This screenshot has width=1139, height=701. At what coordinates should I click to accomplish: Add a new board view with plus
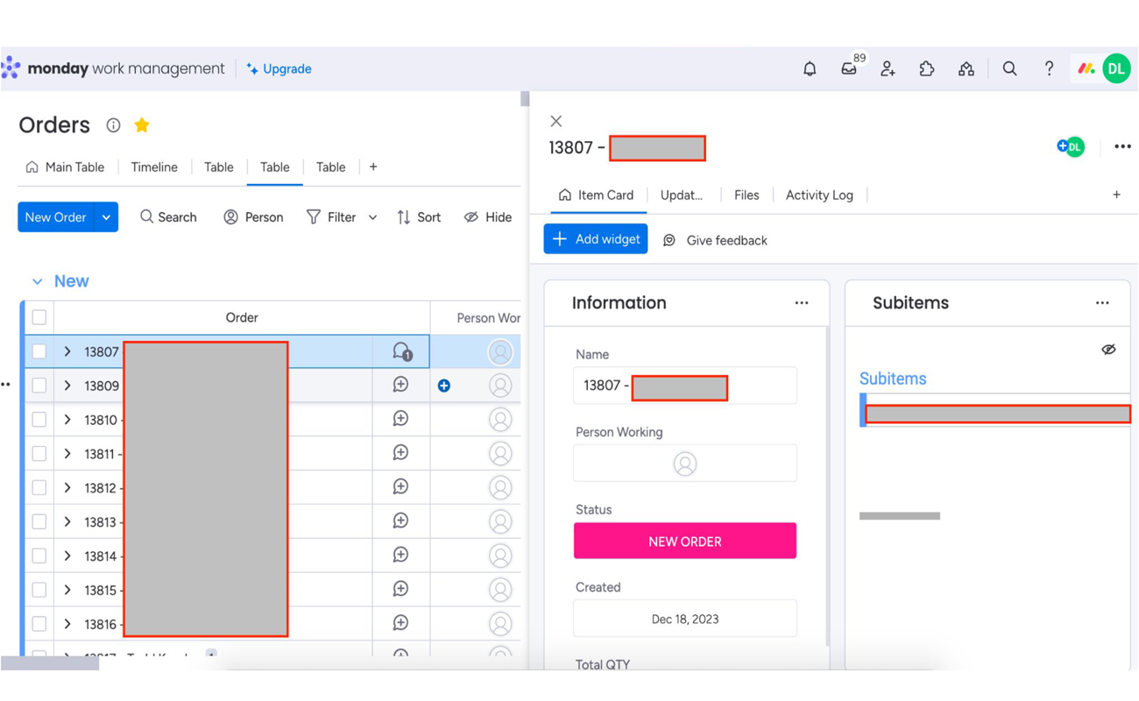pos(373,166)
